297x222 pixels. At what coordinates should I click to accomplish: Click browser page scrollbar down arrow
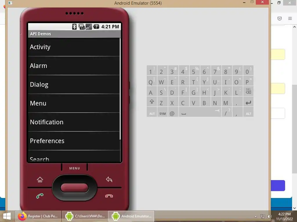(x=295, y=208)
